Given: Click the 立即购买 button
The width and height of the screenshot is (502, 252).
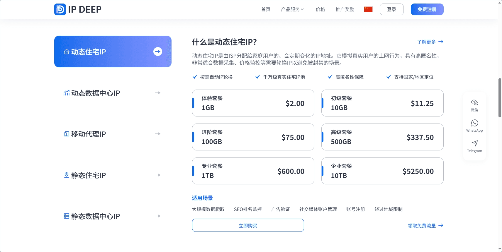Looking at the screenshot, I should click(248, 225).
